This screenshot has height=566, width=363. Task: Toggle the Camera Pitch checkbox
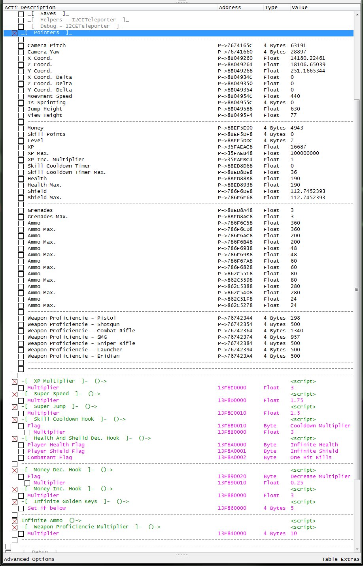point(21,46)
